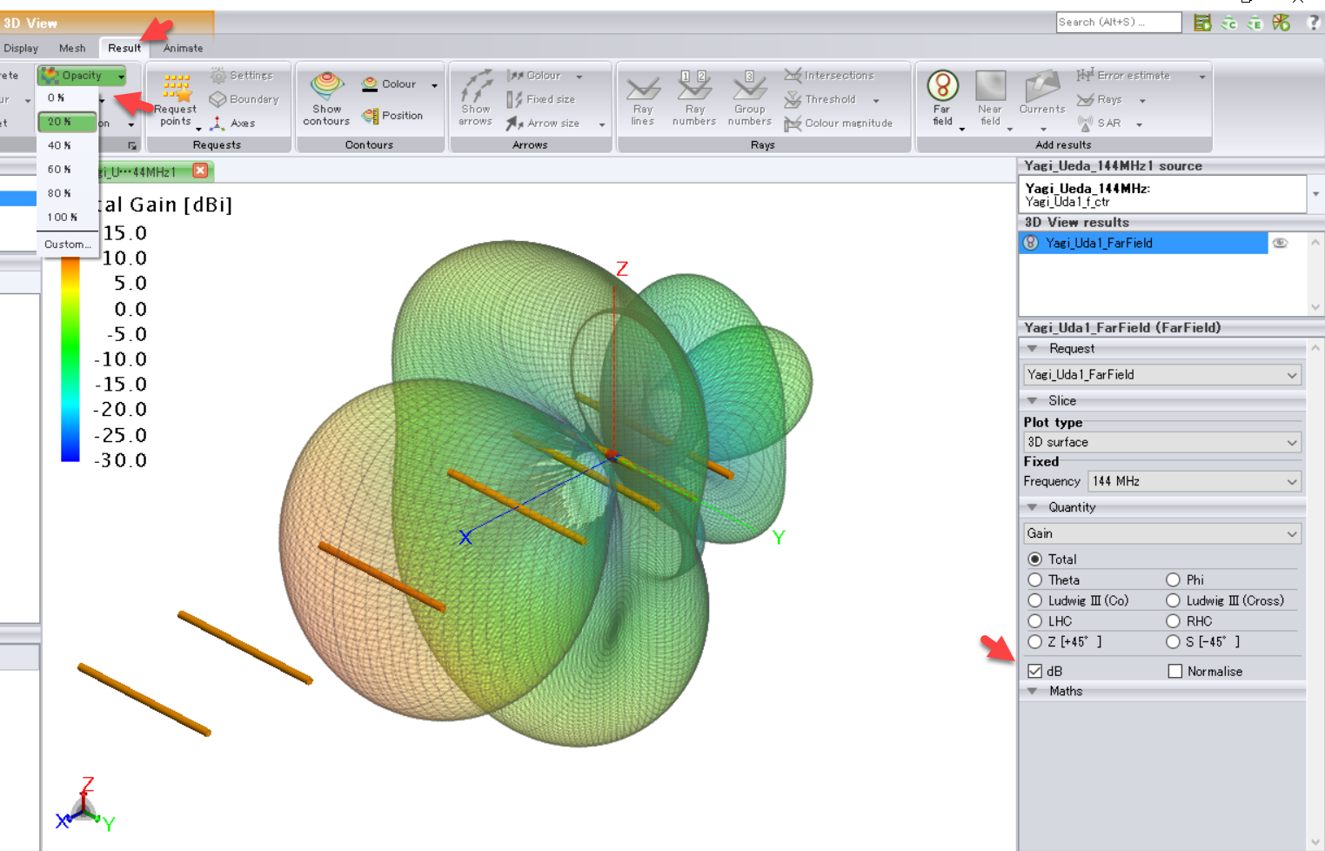1325x851 pixels.
Task: Select the Phi radio button
Action: coord(1173,580)
